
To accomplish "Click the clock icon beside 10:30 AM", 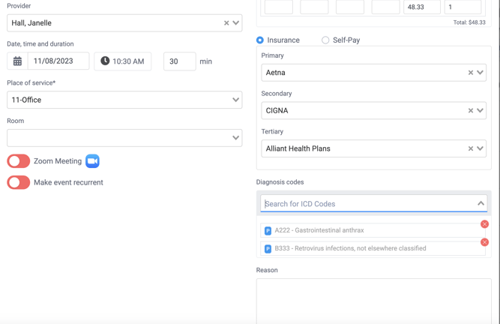I will pyautogui.click(x=105, y=61).
